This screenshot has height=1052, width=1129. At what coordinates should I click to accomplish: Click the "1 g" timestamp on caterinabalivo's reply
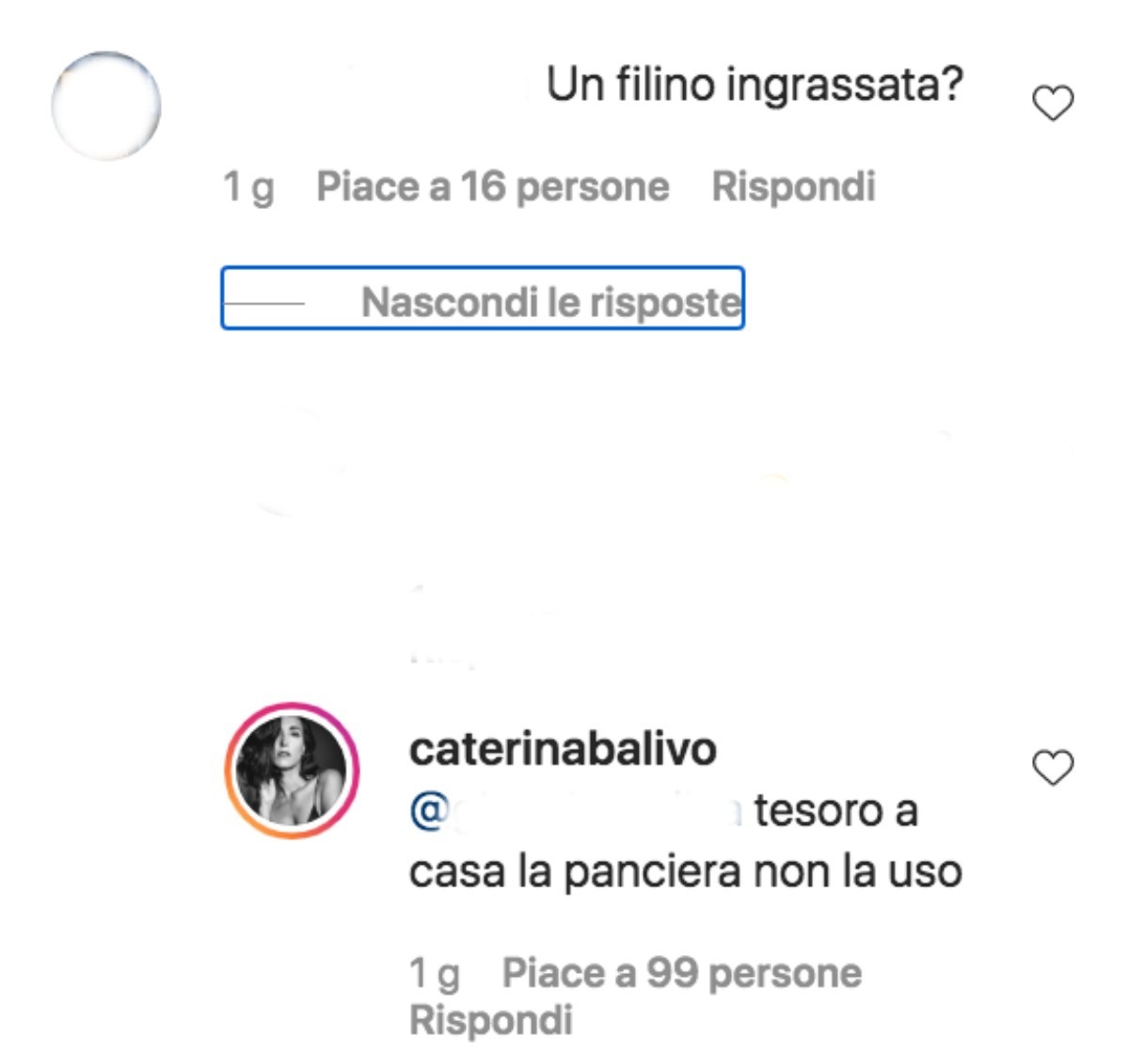pyautogui.click(x=435, y=974)
